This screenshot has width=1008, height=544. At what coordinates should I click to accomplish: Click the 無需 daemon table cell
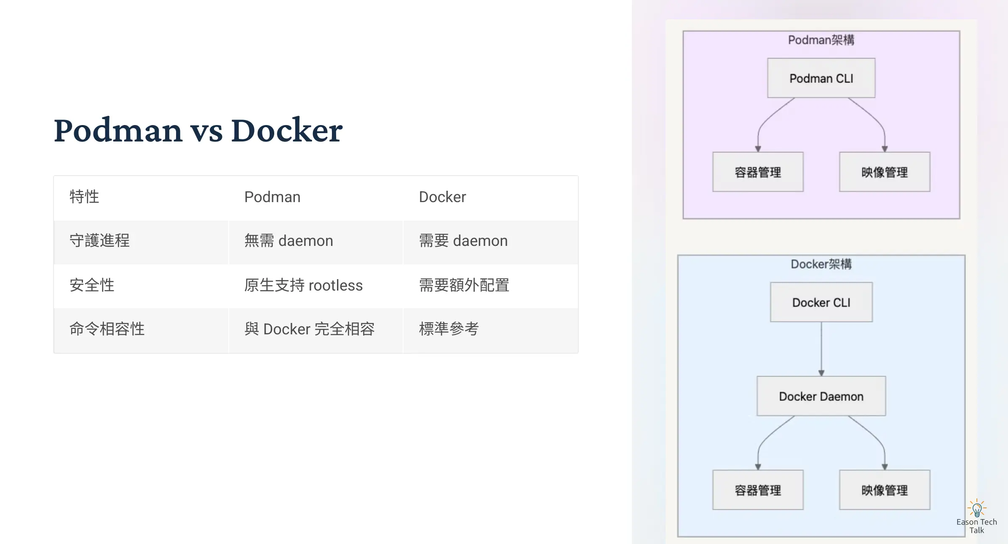pyautogui.click(x=288, y=241)
